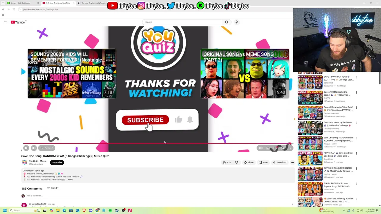Open the apps grid in bookmarks bar
381x214 pixels.
click(x=3, y=15)
